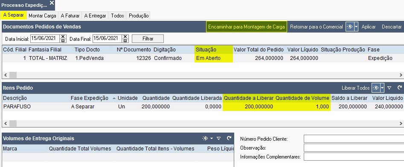Open dropdown in Volumes de Entrega header
Image resolution: width=404 pixels, height=167 pixels.
pos(212,138)
